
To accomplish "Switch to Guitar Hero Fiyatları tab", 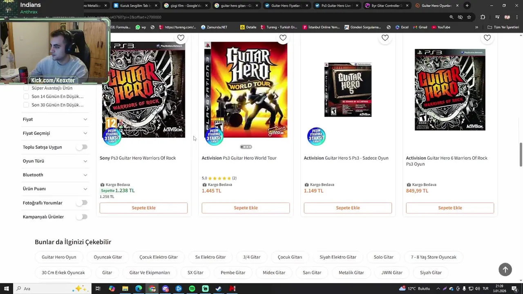I will (286, 6).
